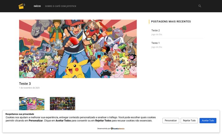Go to the INÍCIO menu item
222x138 pixels.
pos(37,6)
